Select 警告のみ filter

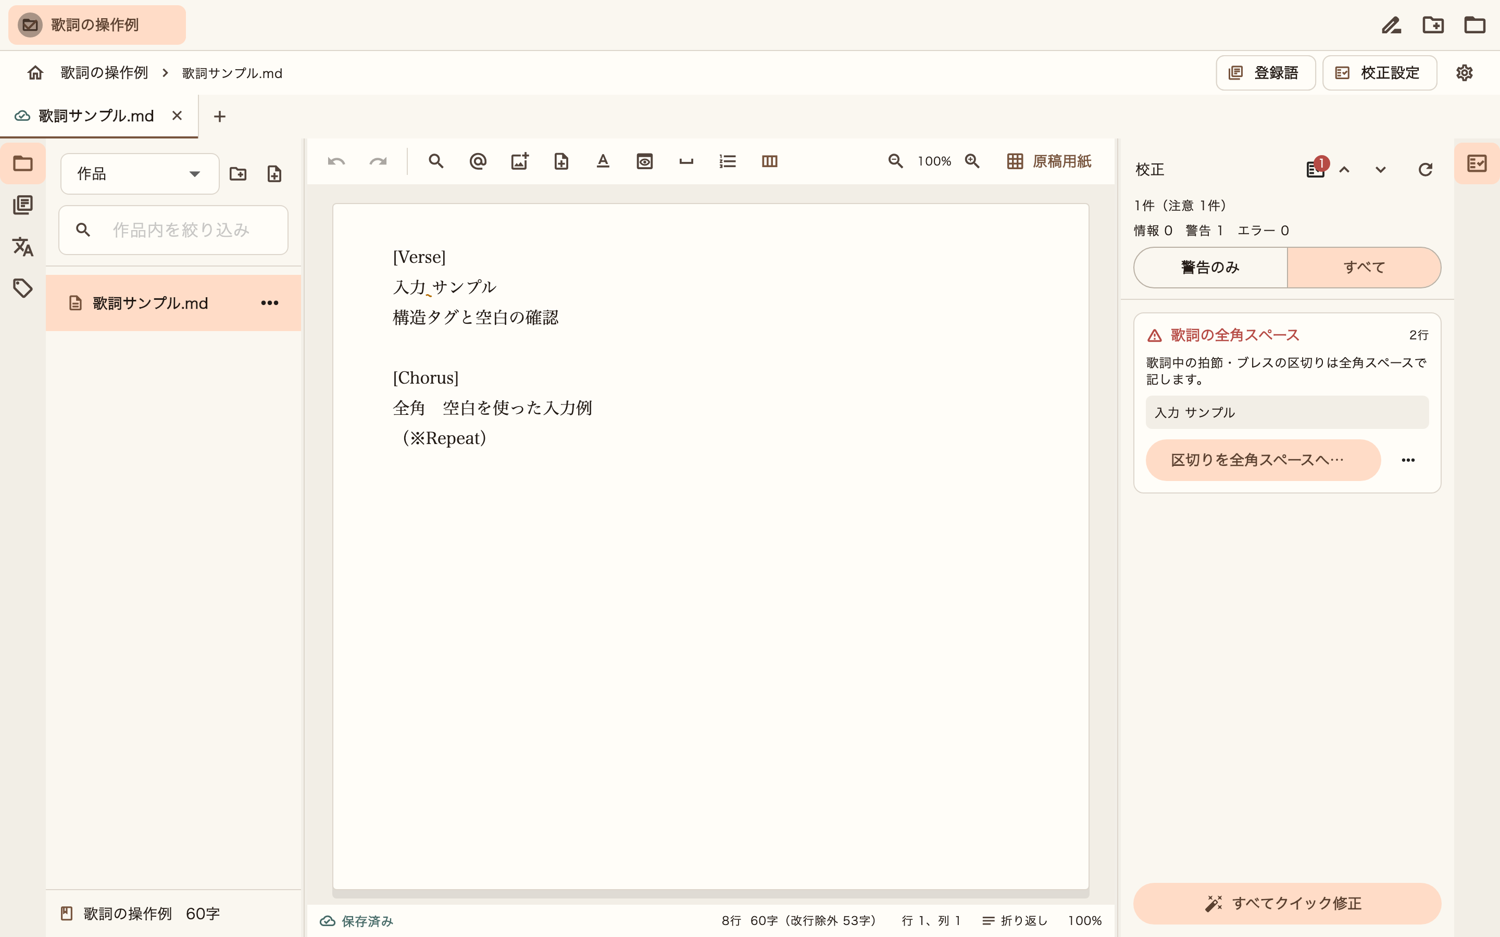coord(1210,268)
